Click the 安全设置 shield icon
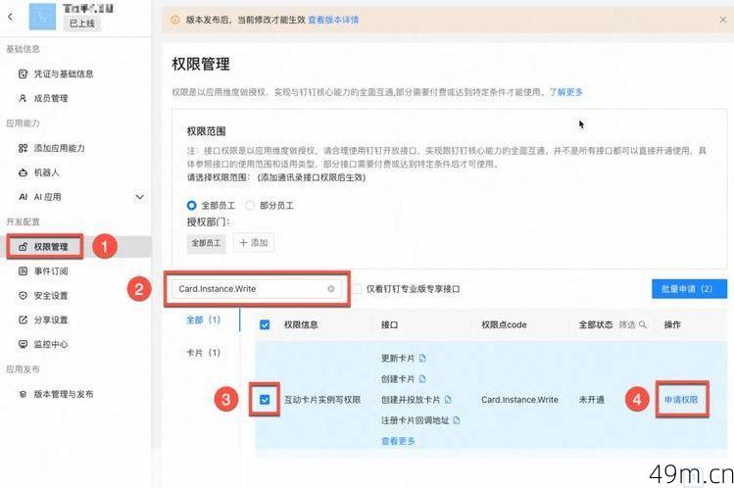 (23, 296)
